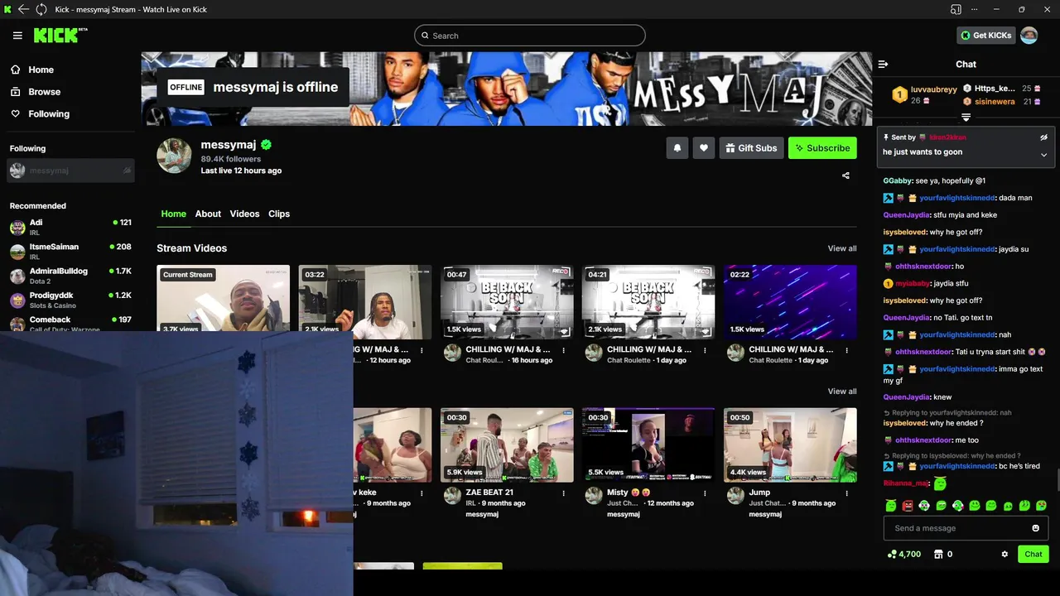Select the Home channel tab
Screen dimensions: 1060x596
click(173, 214)
